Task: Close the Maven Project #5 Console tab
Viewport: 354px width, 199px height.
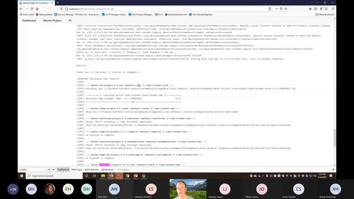Action: [52, 3]
